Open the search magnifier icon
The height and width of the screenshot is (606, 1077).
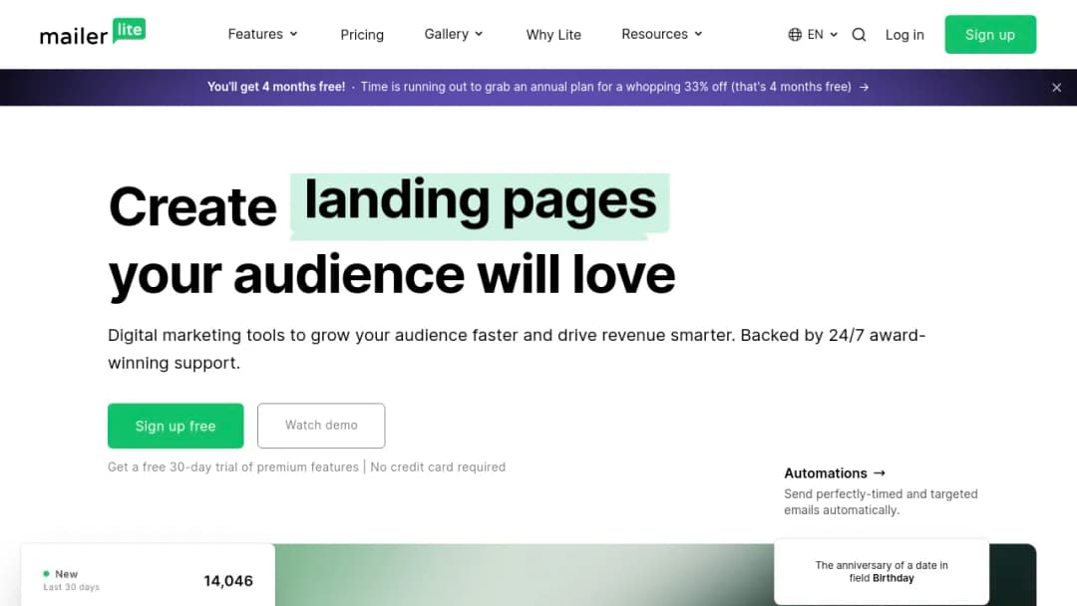859,34
